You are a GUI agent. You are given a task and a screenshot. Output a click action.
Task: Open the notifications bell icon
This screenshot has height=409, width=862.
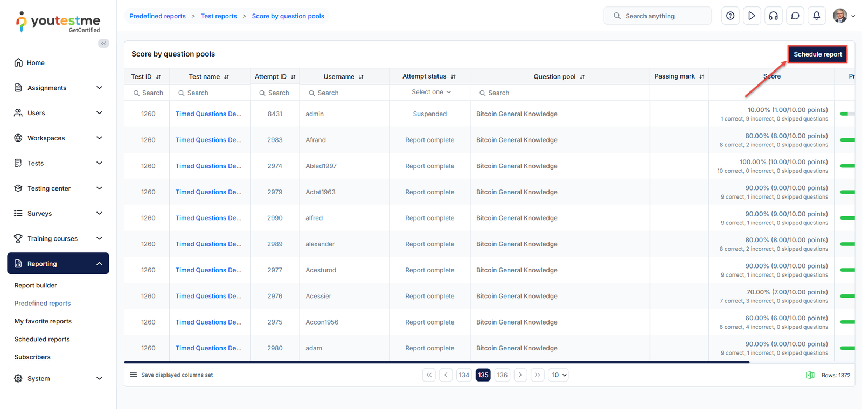816,16
